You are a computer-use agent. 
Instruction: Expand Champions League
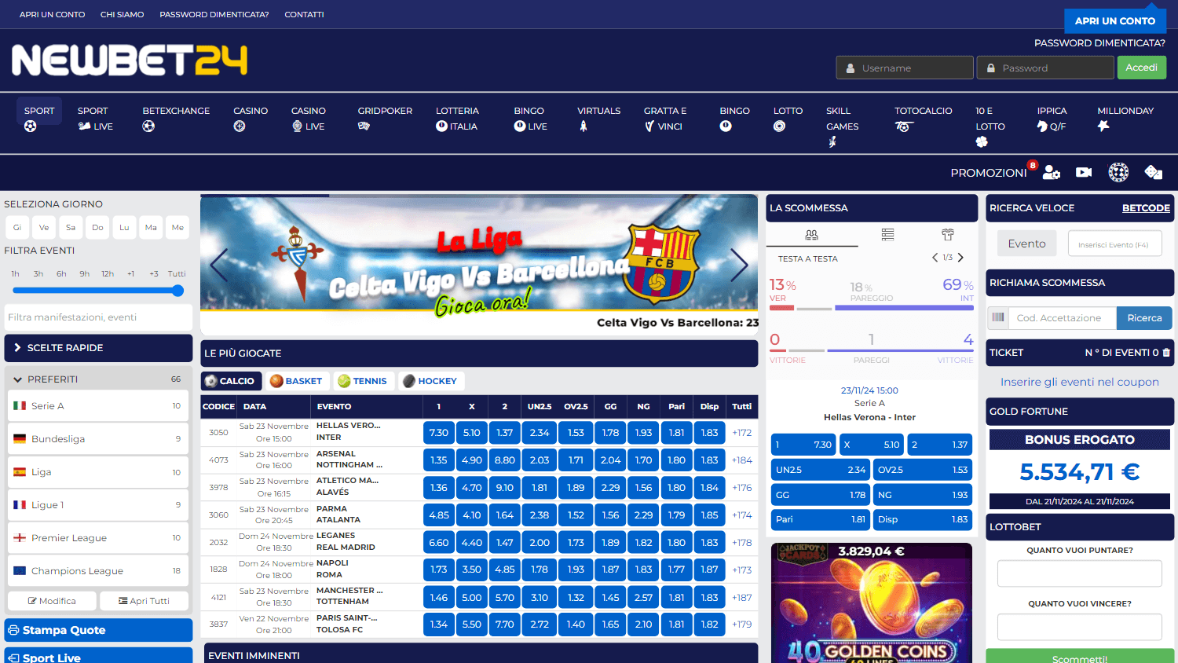(98, 571)
